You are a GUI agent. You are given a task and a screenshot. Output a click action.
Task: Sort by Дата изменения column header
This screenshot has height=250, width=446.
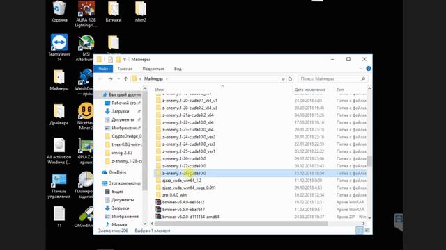click(x=309, y=90)
